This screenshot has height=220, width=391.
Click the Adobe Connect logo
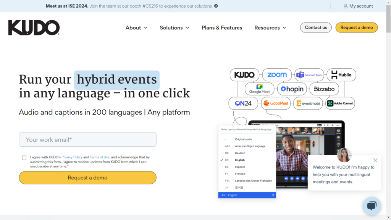coord(340,103)
